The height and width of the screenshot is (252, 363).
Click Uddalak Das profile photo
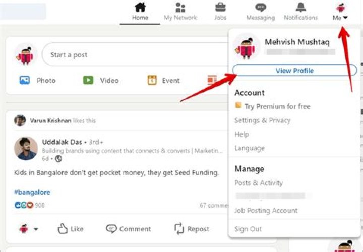tap(26, 149)
